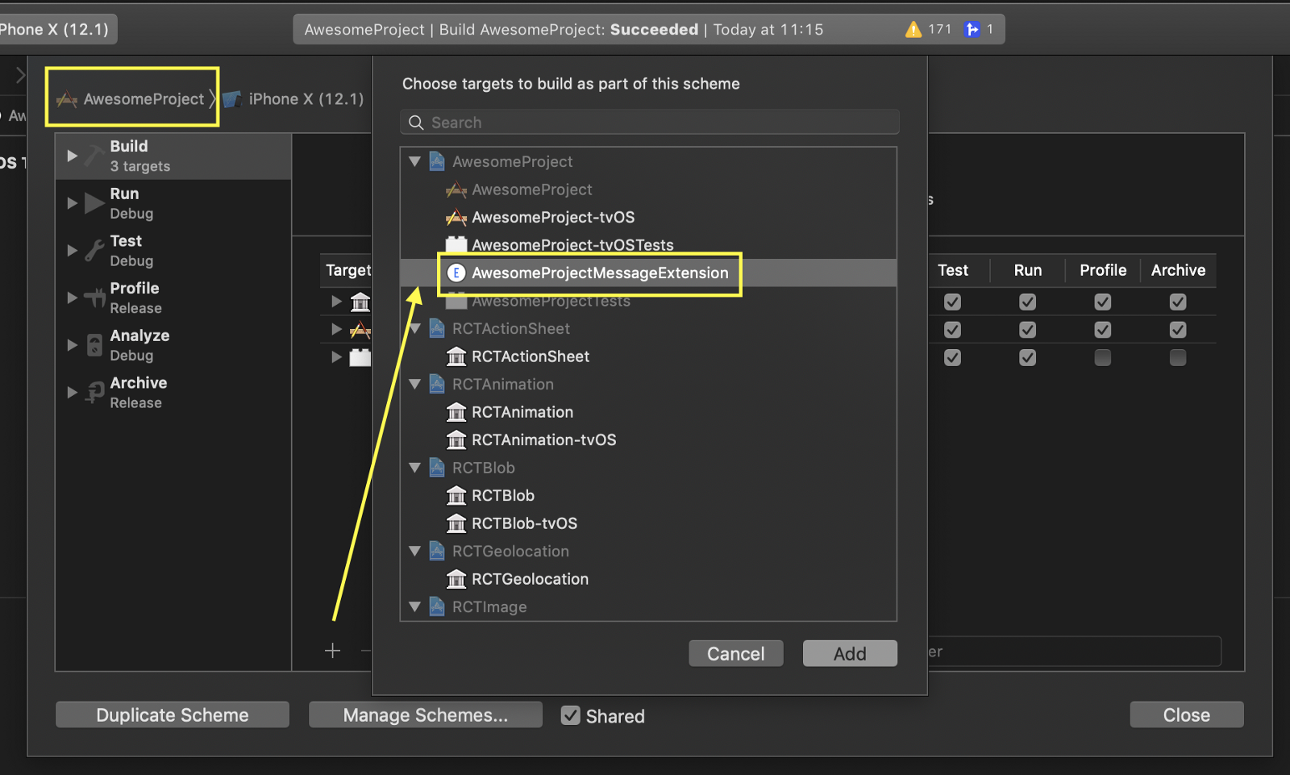Expand the Profile action disclosure triangle
This screenshot has height=775, width=1290.
point(72,298)
